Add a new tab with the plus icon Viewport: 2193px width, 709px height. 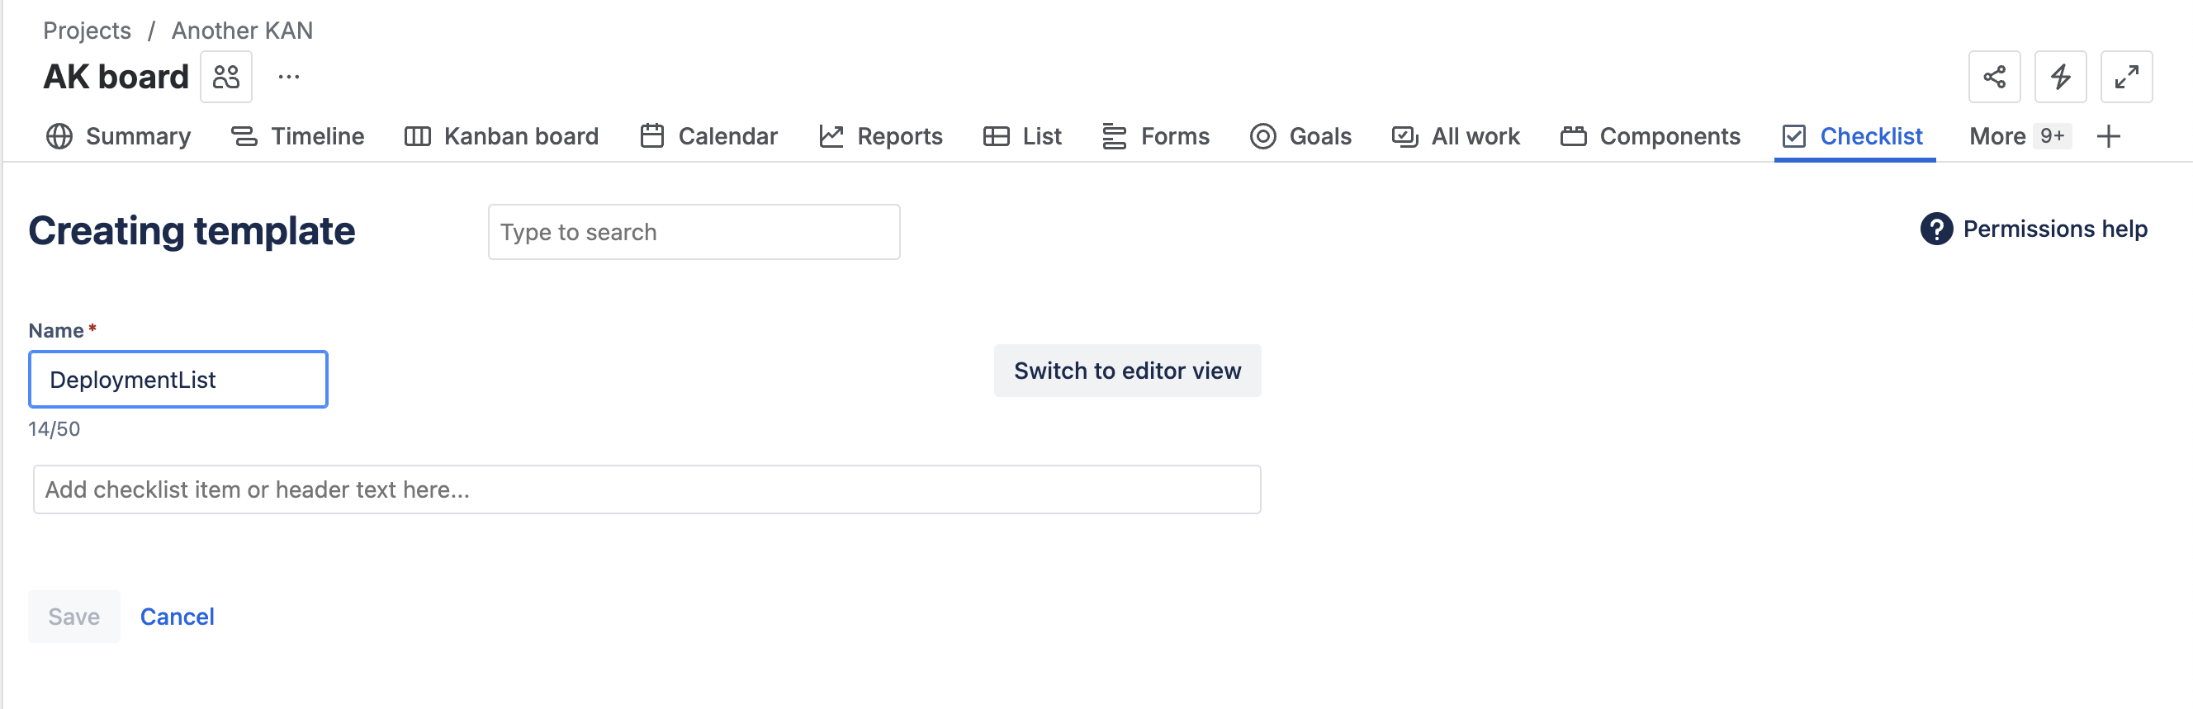coord(2108,136)
